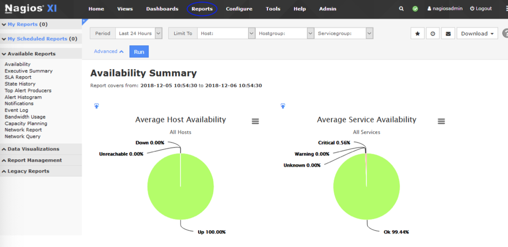Open Average Host Availability chart hamburger menu

(x=255, y=121)
